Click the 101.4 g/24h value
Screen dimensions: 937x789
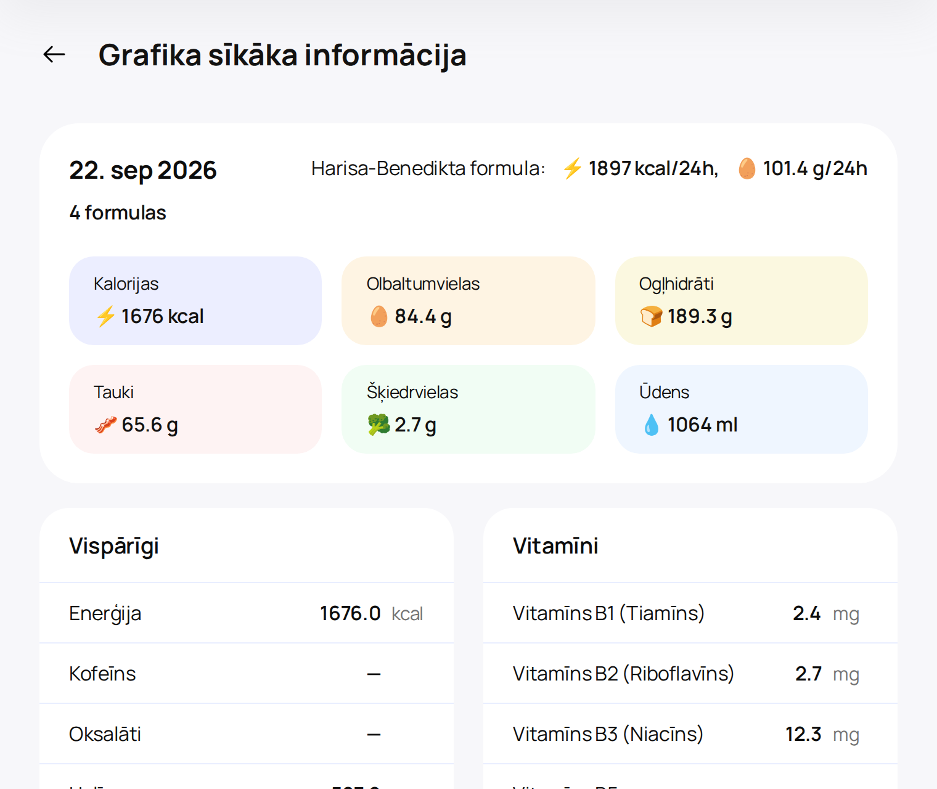[815, 168]
